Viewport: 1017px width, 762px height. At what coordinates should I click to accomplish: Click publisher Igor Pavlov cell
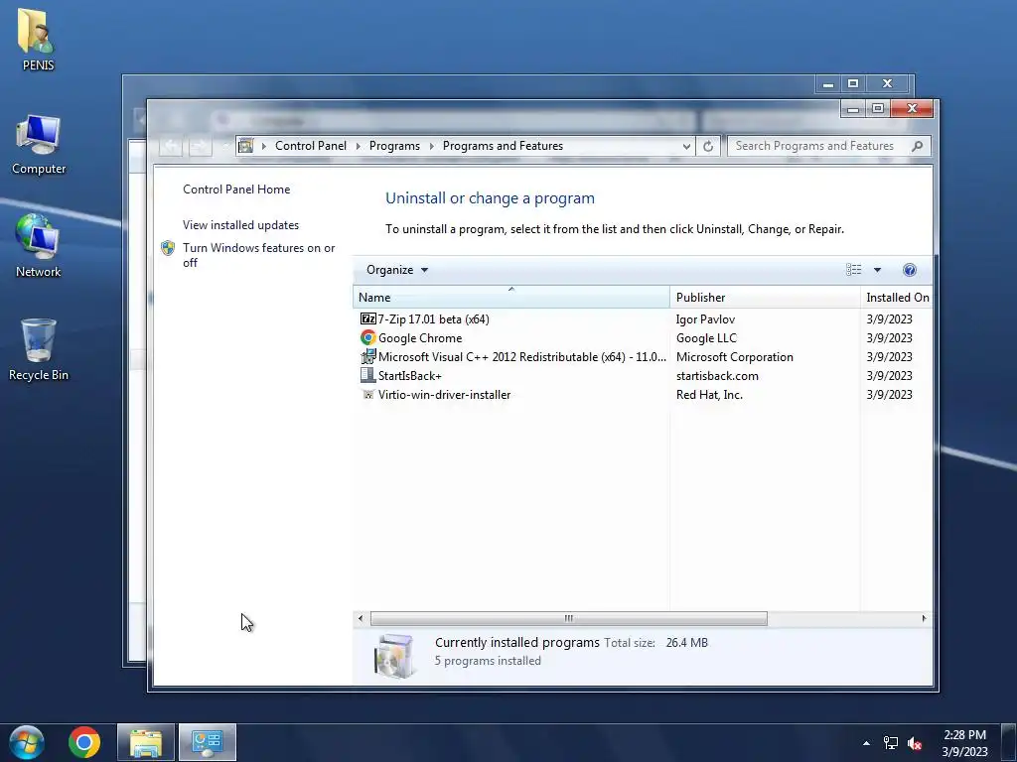point(705,318)
